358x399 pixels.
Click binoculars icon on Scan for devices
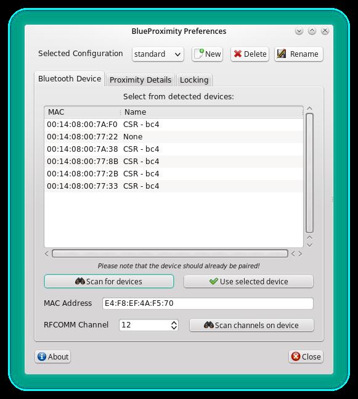pos(80,281)
